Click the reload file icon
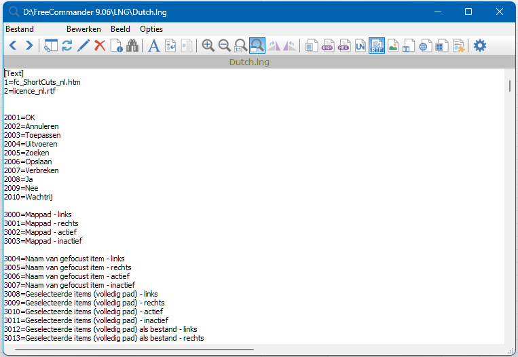 tap(67, 45)
